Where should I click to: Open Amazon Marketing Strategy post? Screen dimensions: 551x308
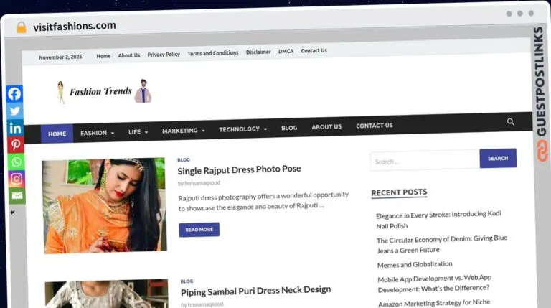[434, 303]
